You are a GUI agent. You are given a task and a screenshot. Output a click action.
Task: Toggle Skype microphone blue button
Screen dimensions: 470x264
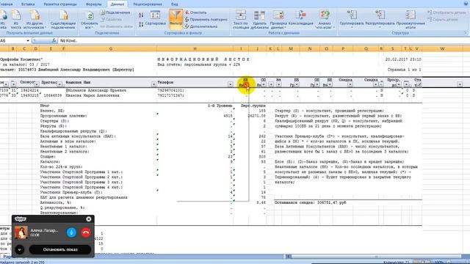click(x=71, y=232)
